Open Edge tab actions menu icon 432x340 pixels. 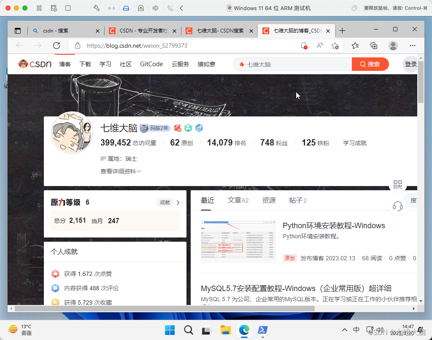pos(18,31)
